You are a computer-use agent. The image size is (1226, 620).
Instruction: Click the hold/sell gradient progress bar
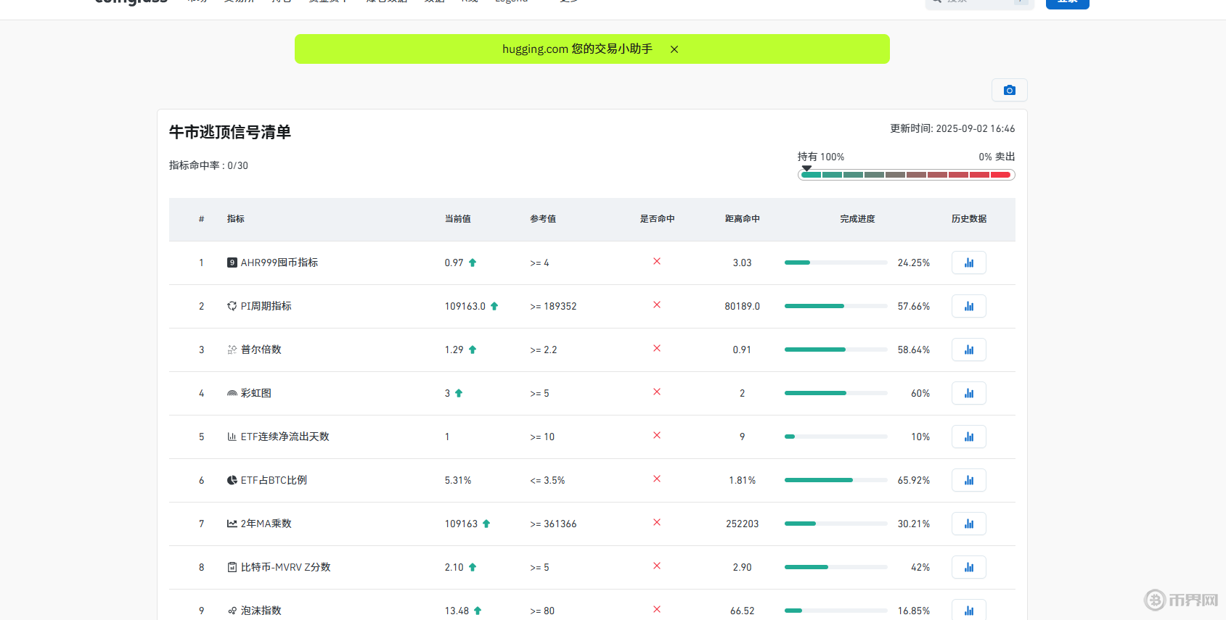(906, 175)
